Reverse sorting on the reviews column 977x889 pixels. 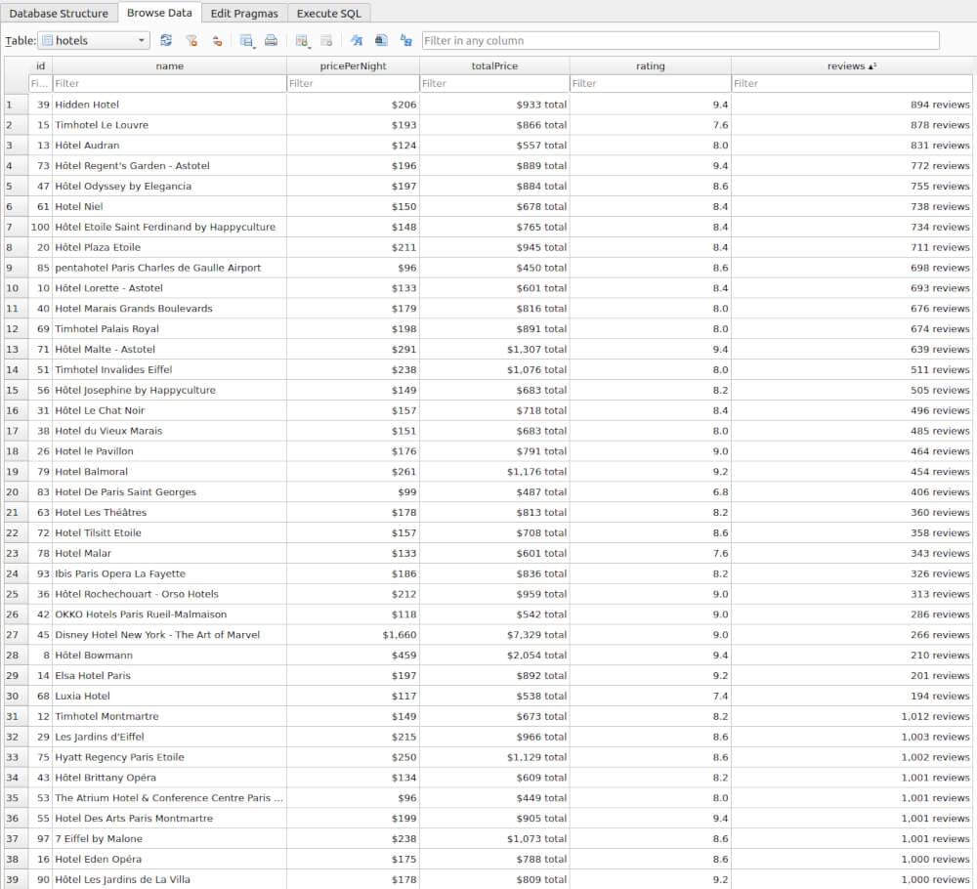click(x=849, y=65)
